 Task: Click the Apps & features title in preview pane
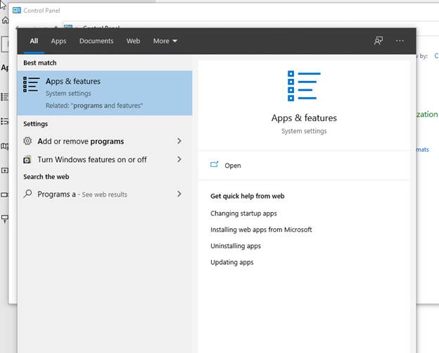[x=304, y=118]
